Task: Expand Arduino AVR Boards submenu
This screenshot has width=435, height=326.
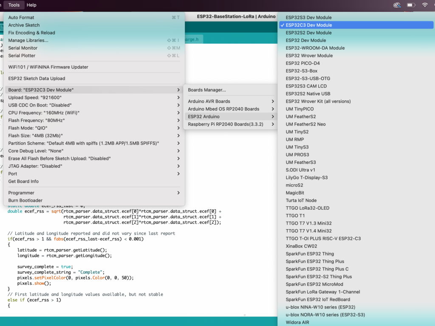Action: (231, 101)
